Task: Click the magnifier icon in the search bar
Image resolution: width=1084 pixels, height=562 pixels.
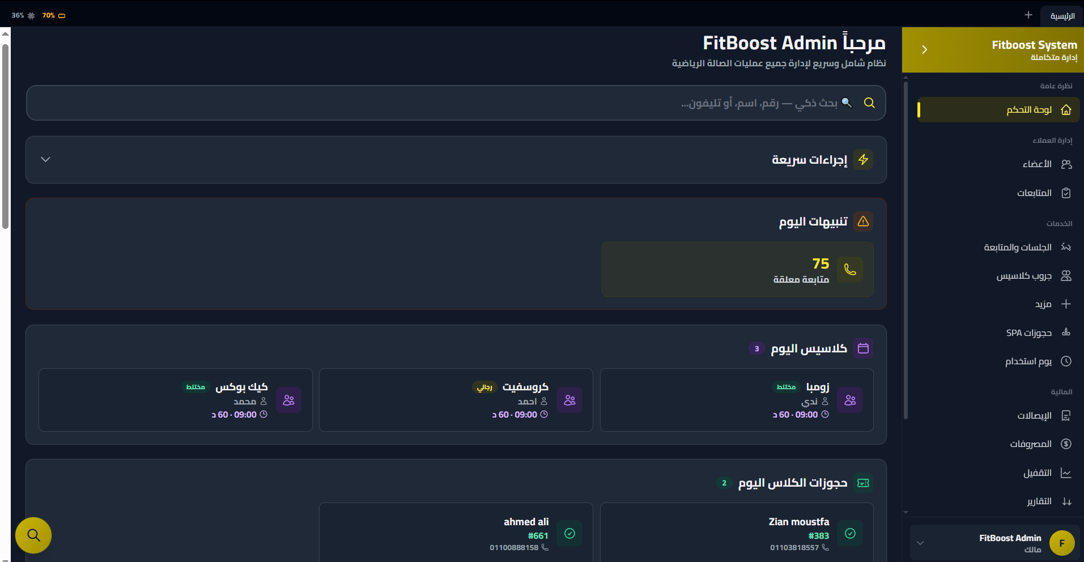Action: click(x=869, y=103)
